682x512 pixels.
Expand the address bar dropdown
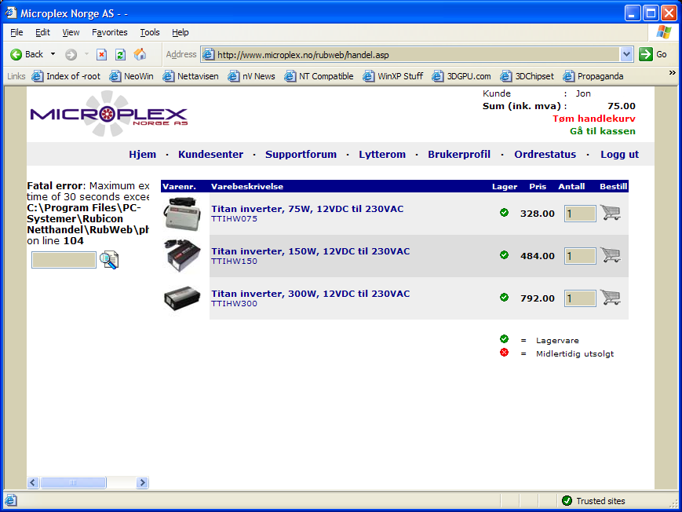626,54
